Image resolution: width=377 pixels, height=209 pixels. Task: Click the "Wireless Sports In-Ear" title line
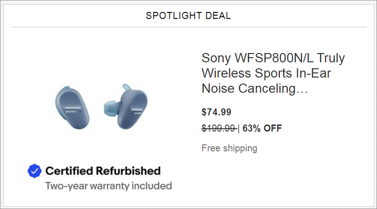pyautogui.click(x=266, y=73)
